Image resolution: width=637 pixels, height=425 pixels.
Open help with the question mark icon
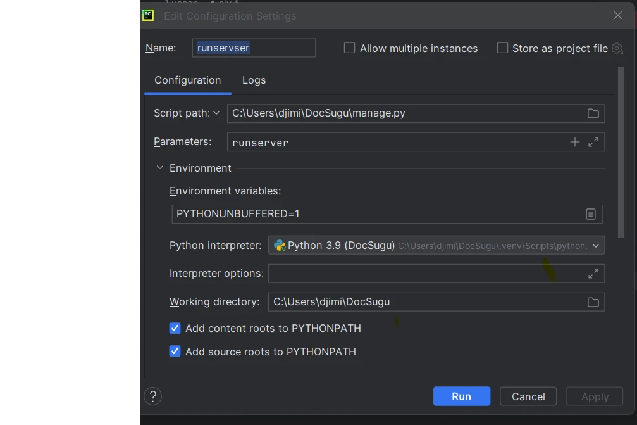click(x=153, y=396)
